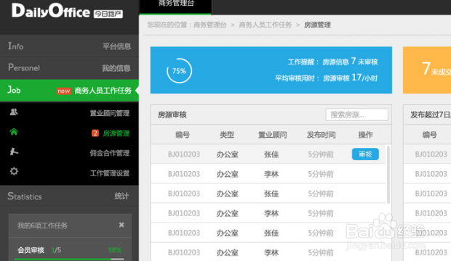451x261 pixels.
Task: Click the 98% value for 会员审核
Action: pyautogui.click(x=115, y=250)
